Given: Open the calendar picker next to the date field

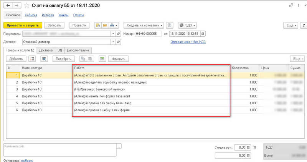Looking at the screenshot, I should pyautogui.click(x=203, y=34).
